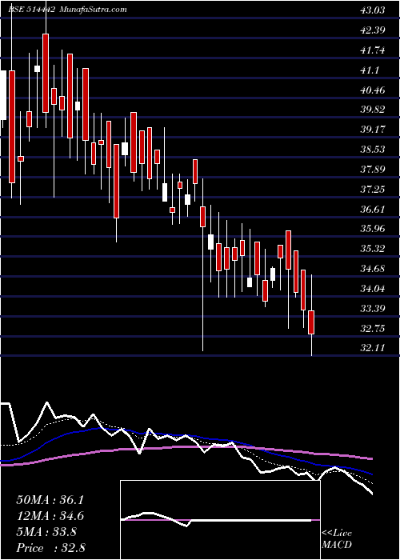The width and height of the screenshot is (400, 560).
Task: Click the 42.39 price axis label
Action: [373, 30]
